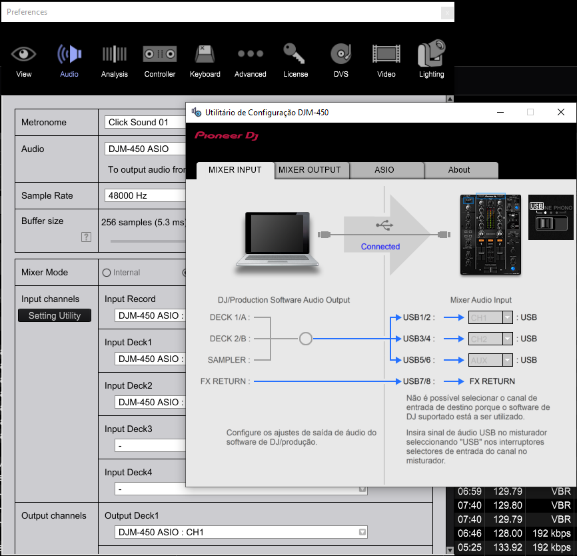Click the USB connection symbol above Connected
Viewport: 577px width, 556px height.
coord(384,225)
